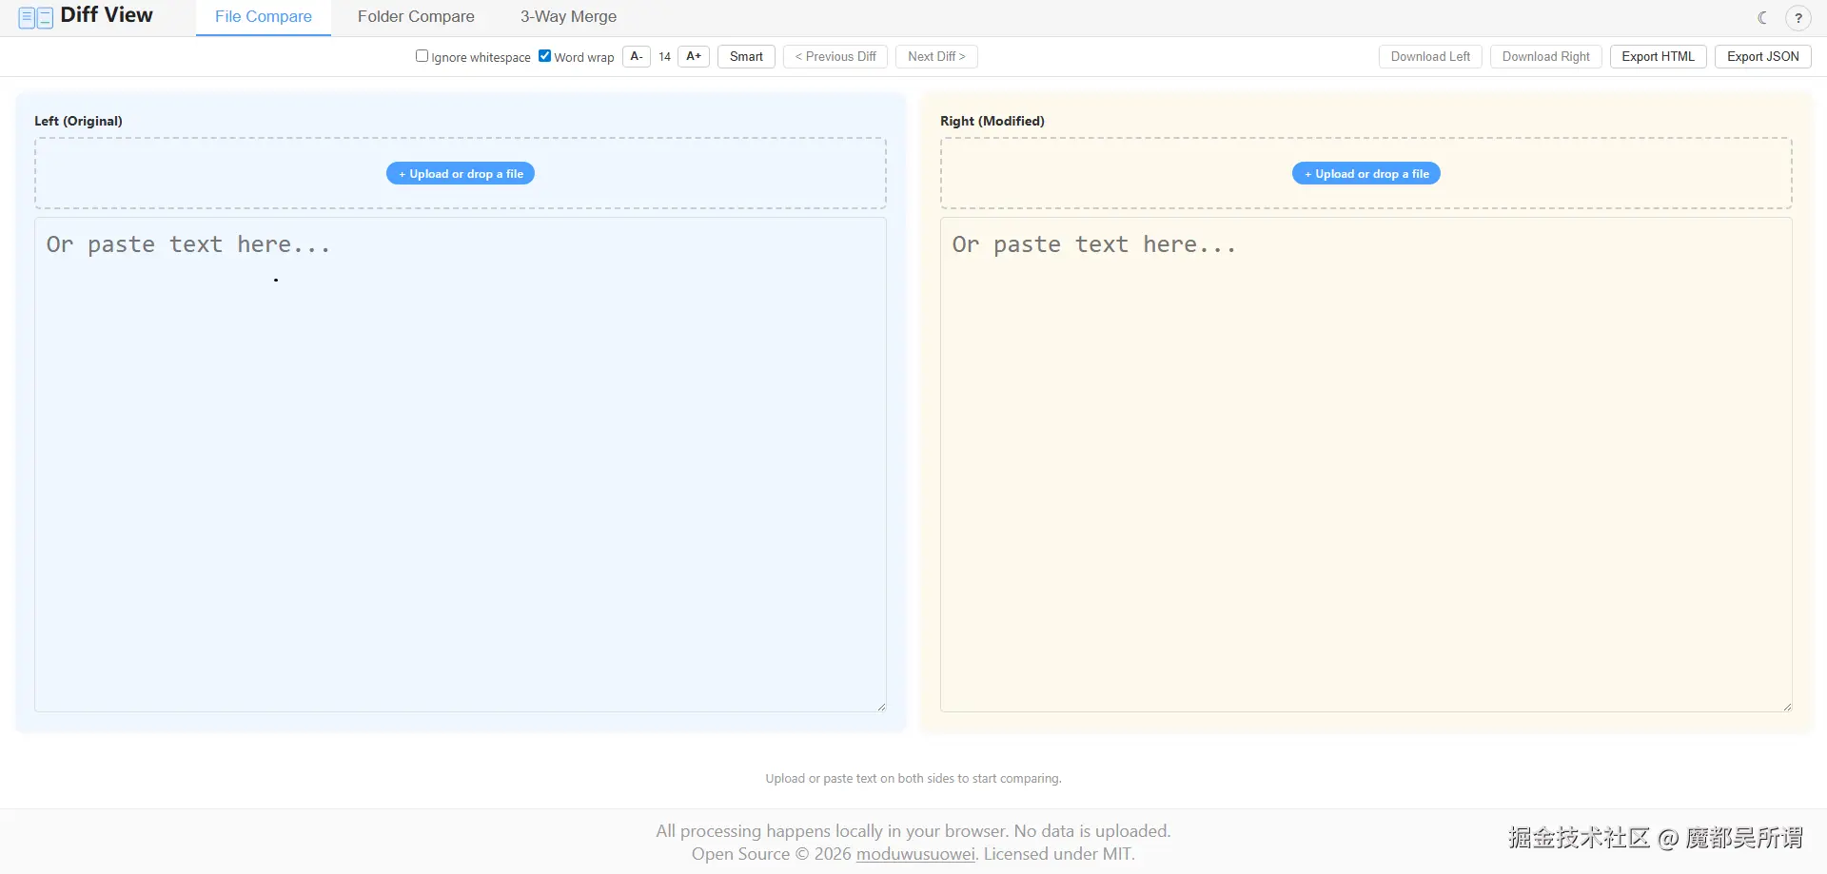Click the Diff View logo icon
This screenshot has height=874, width=1827.
click(x=35, y=17)
